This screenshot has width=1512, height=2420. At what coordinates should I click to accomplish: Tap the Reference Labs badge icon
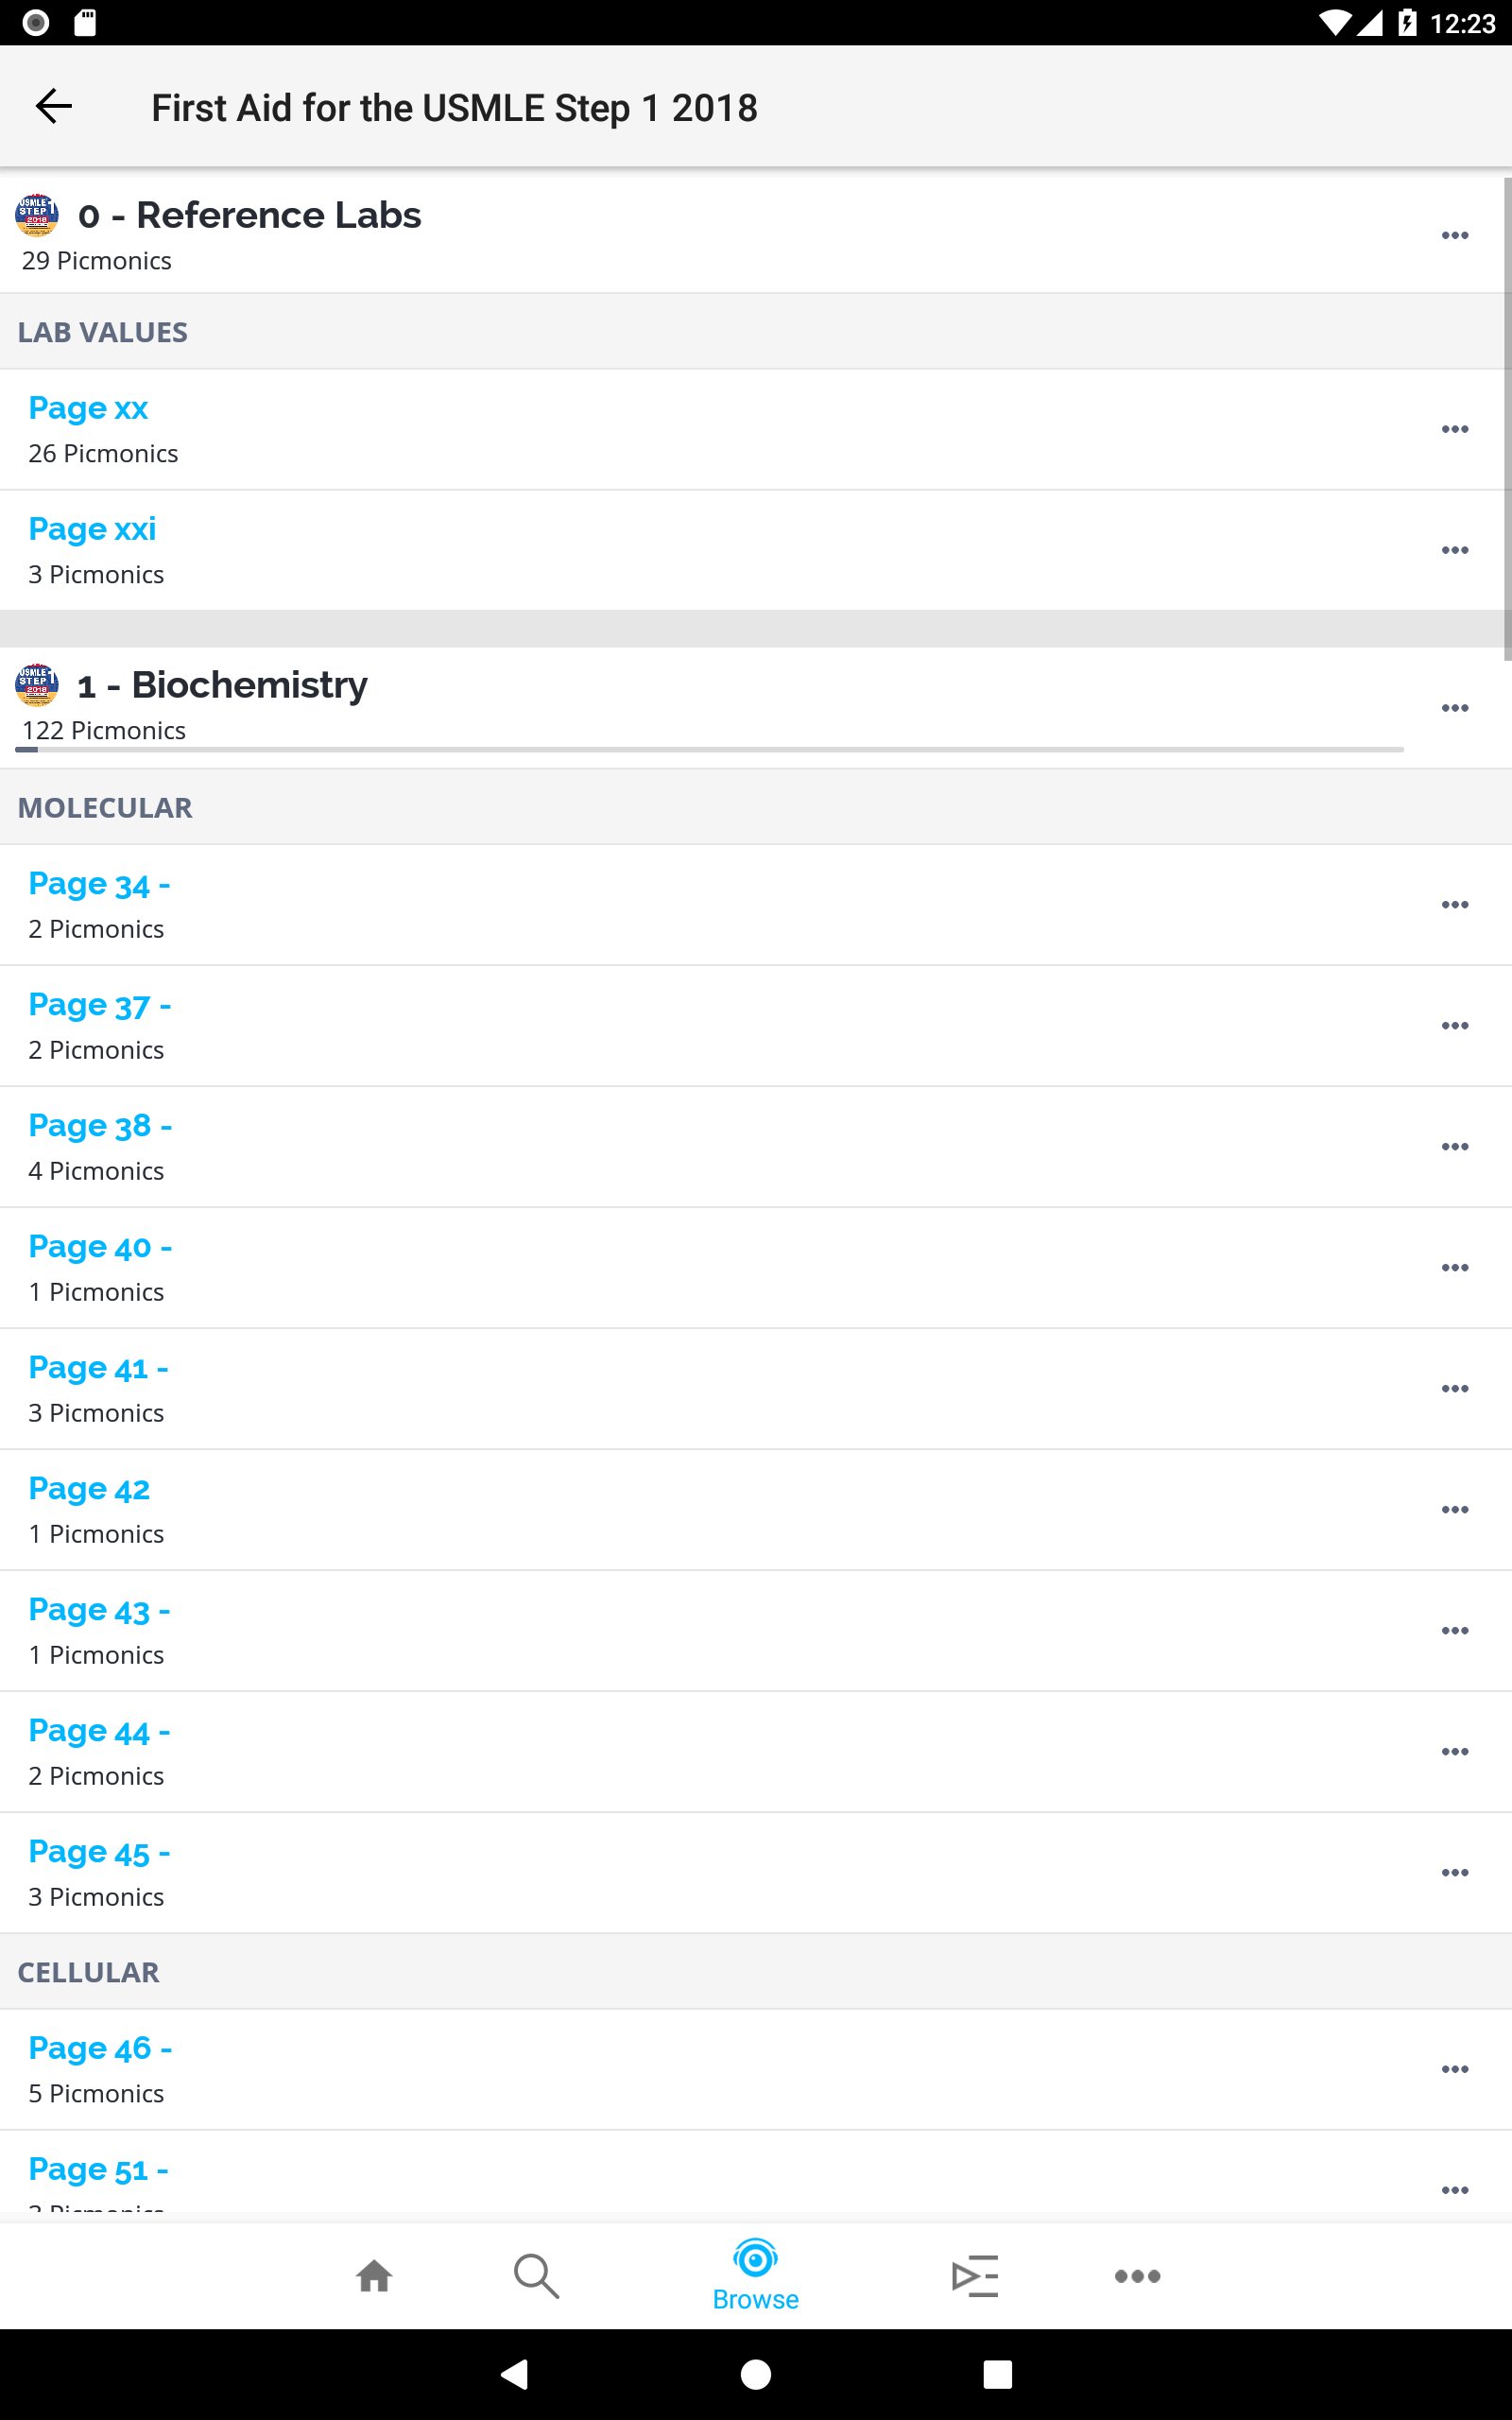pos(37,215)
